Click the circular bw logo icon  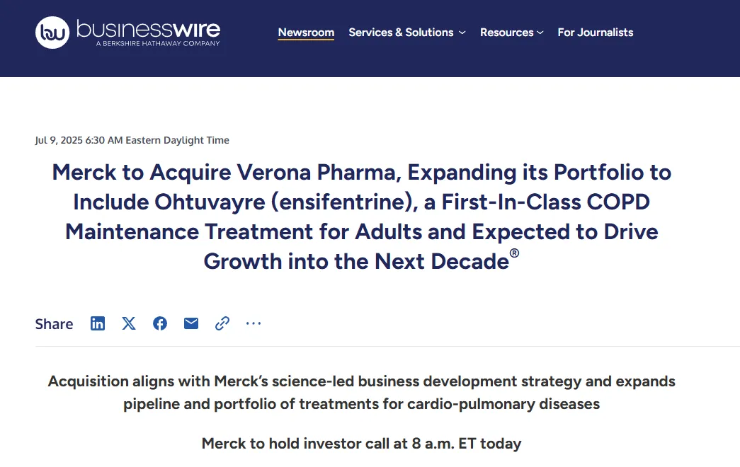[52, 32]
